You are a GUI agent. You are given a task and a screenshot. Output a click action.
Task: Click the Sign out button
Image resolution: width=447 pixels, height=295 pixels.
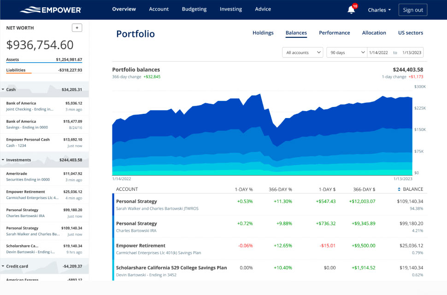(x=413, y=9)
